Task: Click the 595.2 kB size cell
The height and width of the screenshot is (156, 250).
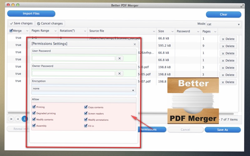Action: [x=164, y=46]
